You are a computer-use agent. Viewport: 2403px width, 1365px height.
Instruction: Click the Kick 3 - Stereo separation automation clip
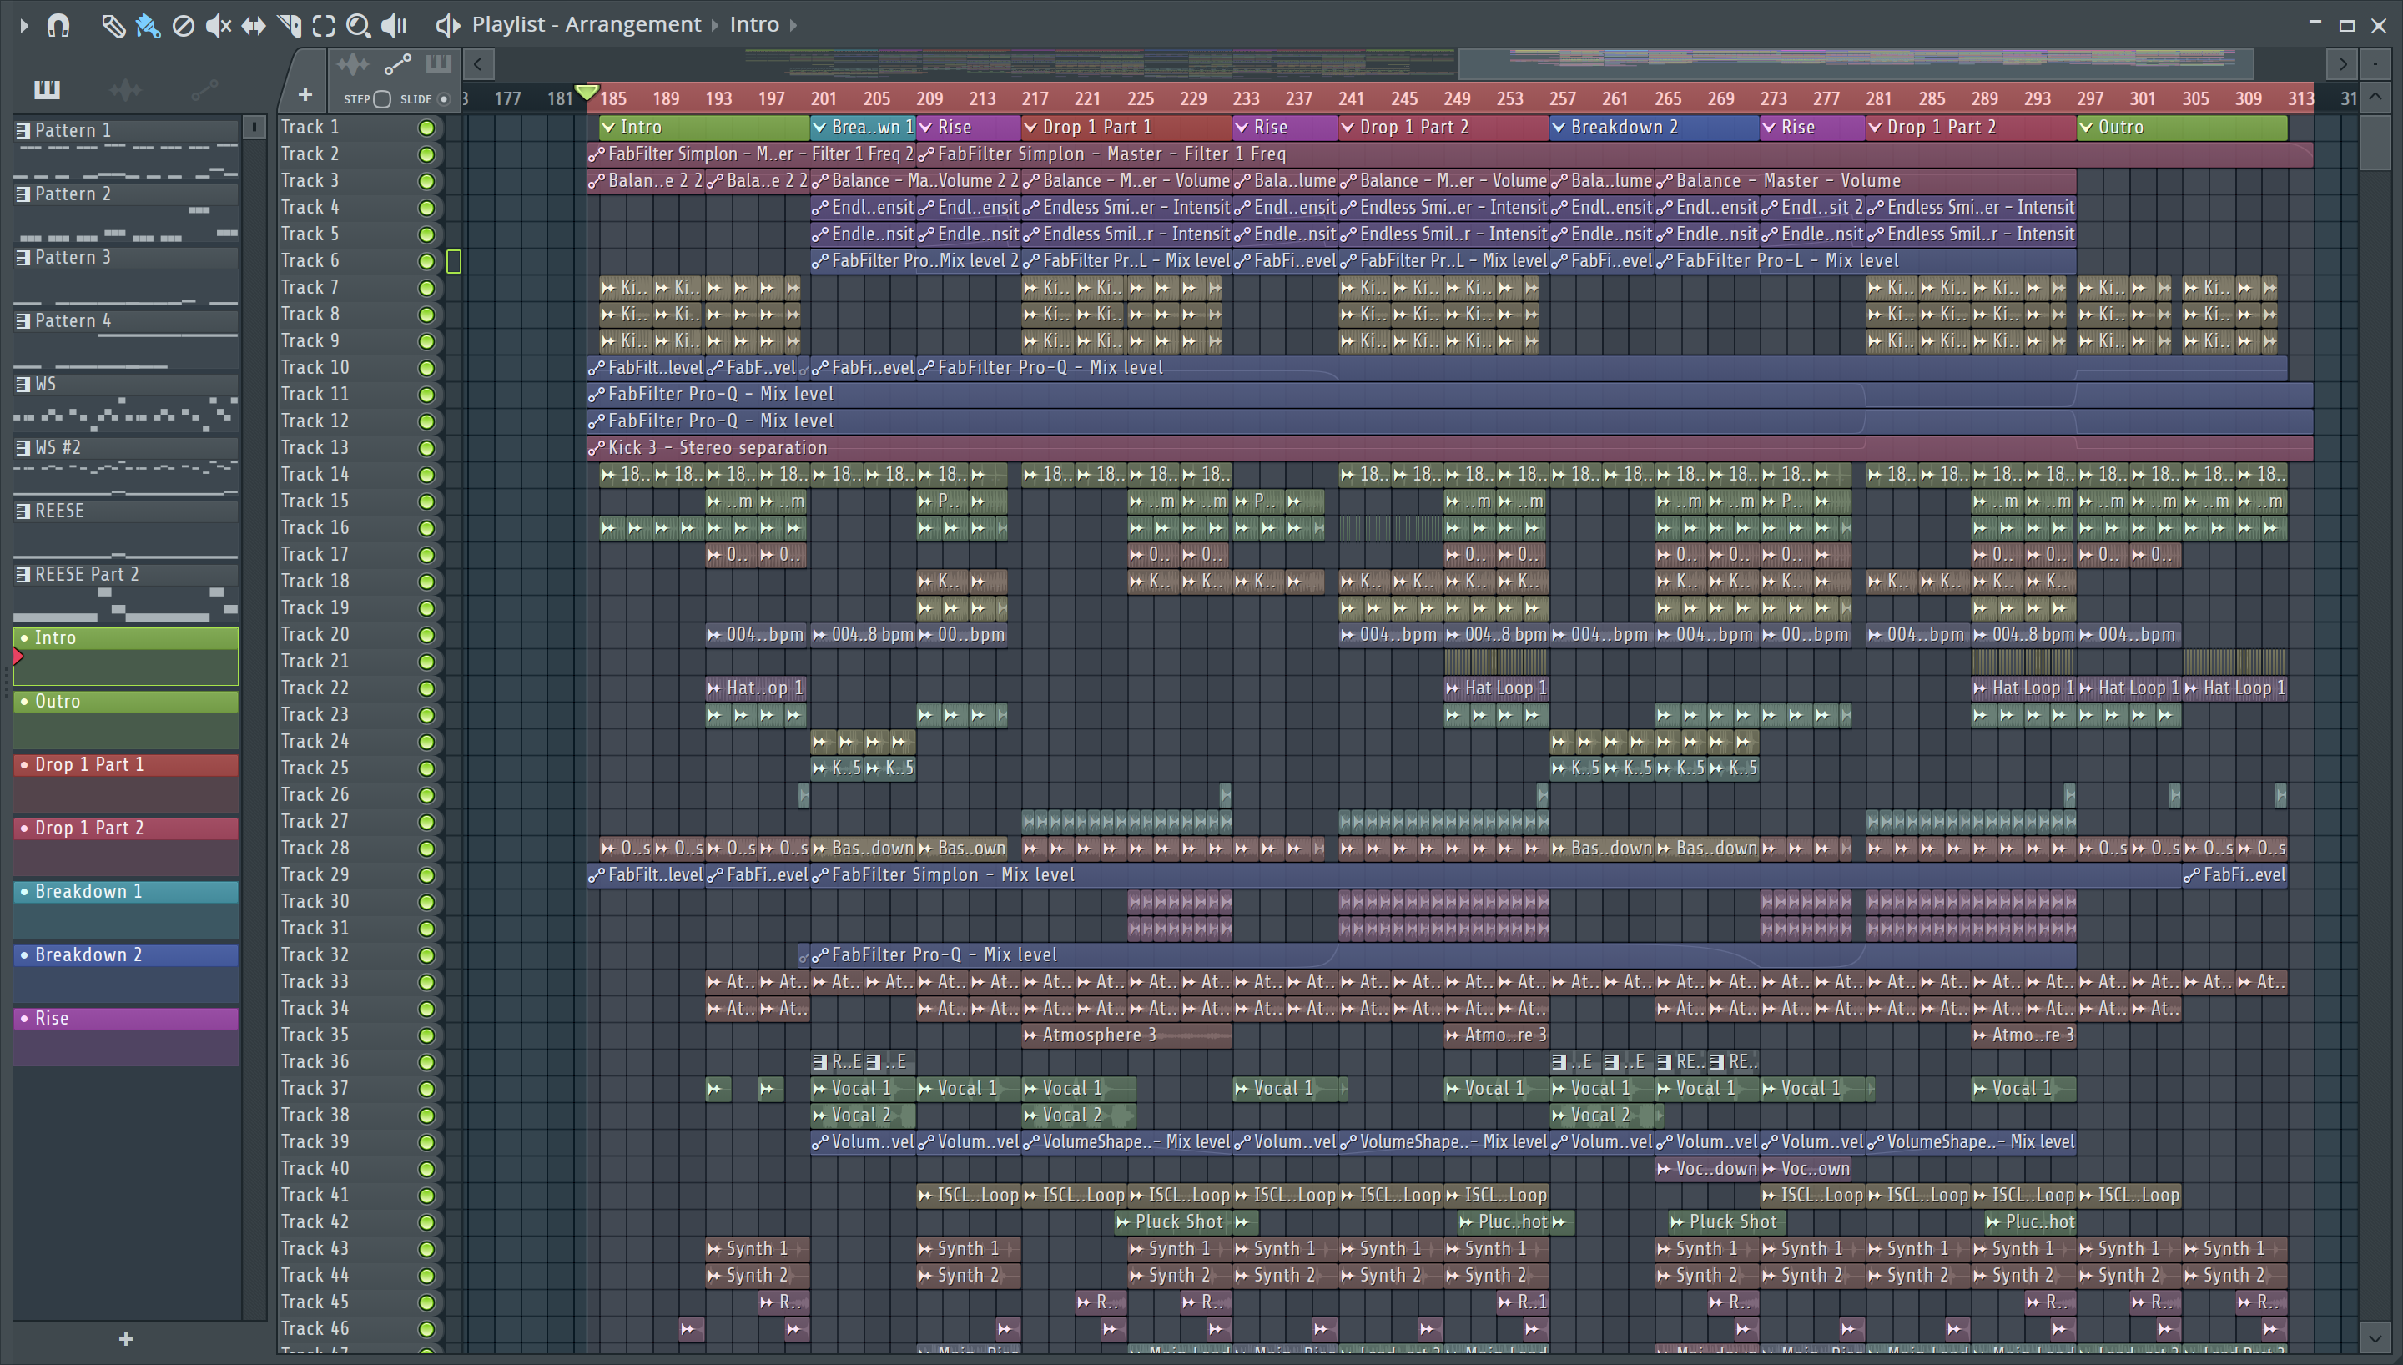1450,447
